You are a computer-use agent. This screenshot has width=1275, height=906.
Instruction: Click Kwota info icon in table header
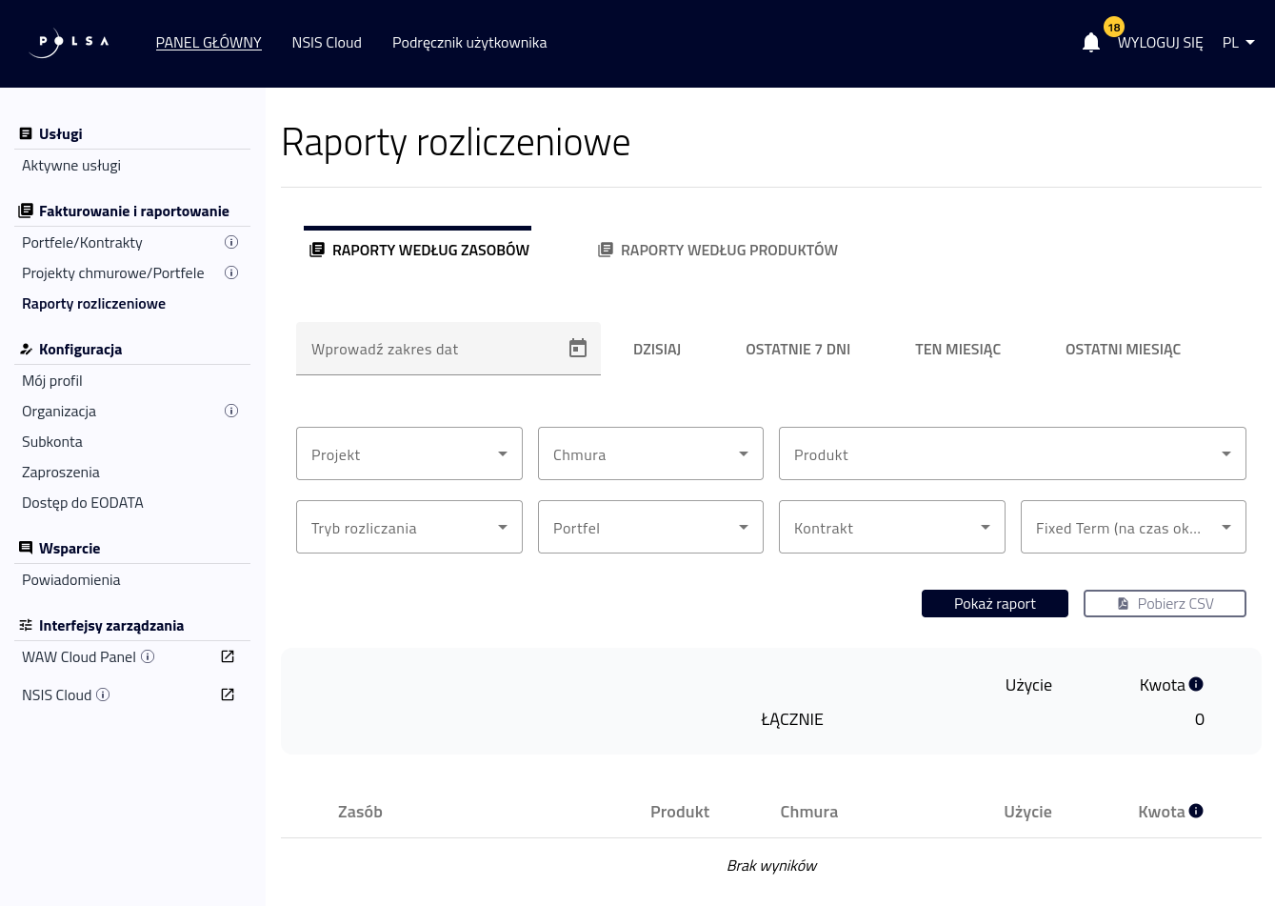(x=1196, y=811)
